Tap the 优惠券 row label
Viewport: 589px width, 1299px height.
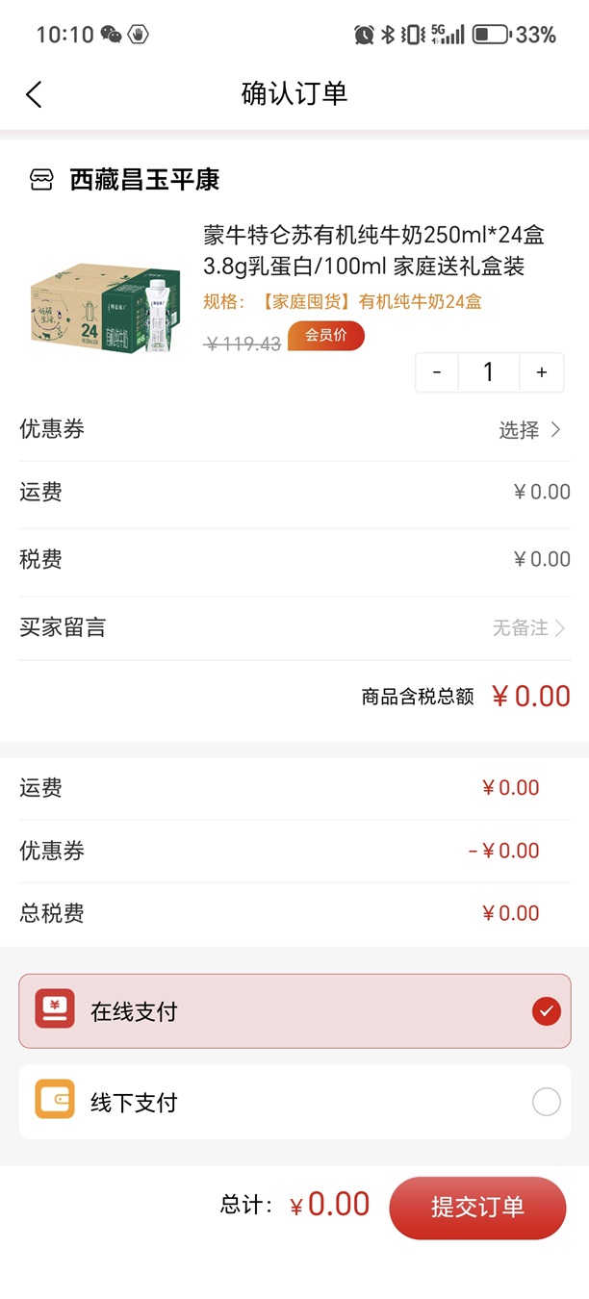click(x=52, y=429)
